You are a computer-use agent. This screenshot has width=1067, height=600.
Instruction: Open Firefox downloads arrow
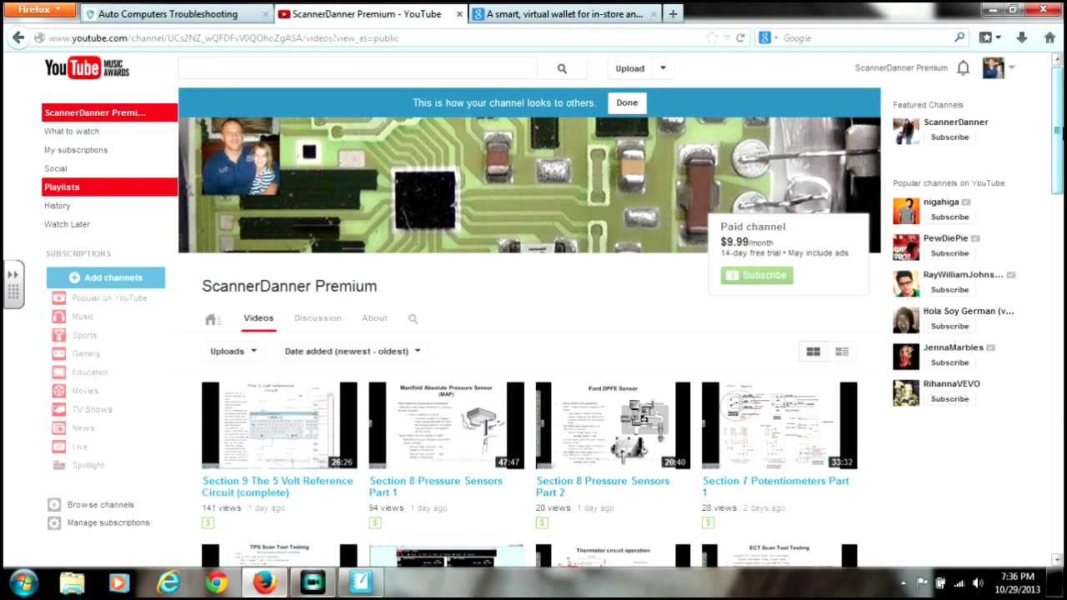1022,37
